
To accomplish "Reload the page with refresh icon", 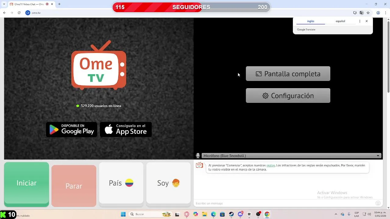I will click(19, 13).
